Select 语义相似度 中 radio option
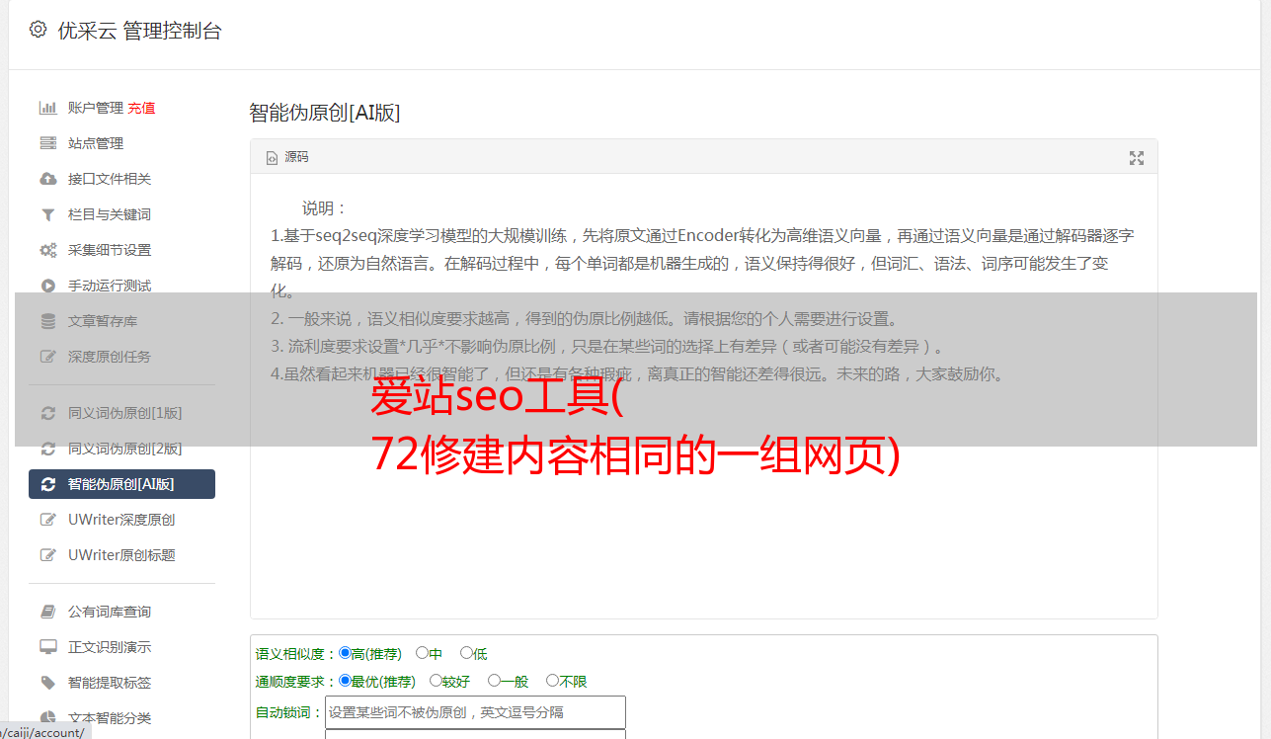This screenshot has height=739, width=1271. coord(422,653)
